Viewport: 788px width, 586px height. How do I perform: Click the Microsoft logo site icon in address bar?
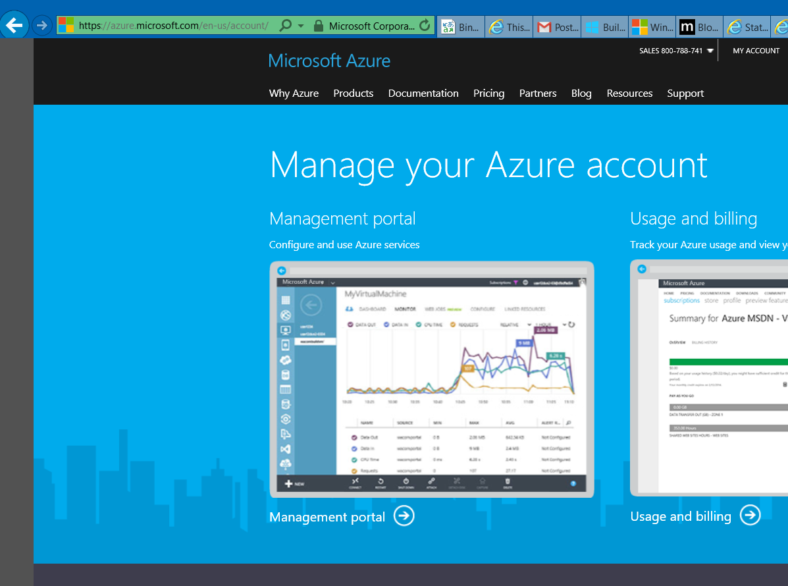click(66, 26)
